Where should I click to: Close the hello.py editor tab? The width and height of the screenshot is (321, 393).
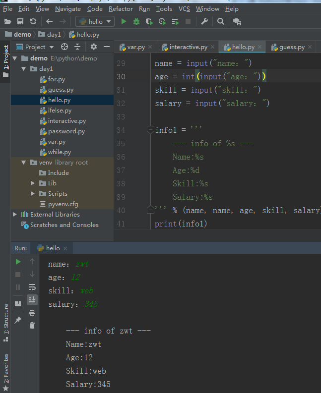(x=260, y=47)
